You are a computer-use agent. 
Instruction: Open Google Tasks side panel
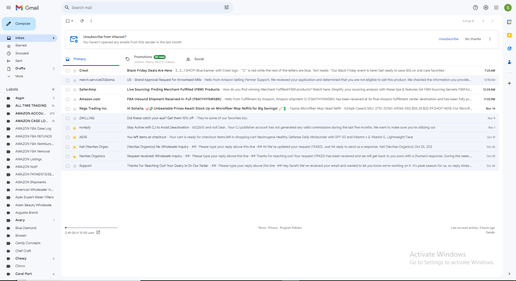point(509,49)
